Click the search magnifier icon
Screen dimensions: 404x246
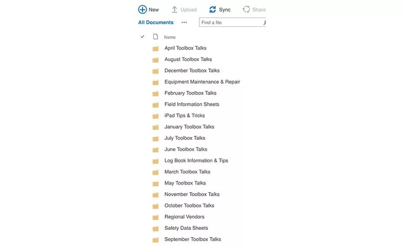pyautogui.click(x=264, y=23)
